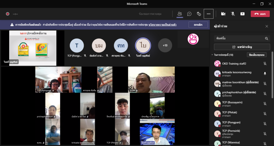Screen dimensions: 274x146
Task: Click the red recording indicator icon
Action: (x=7, y=14)
